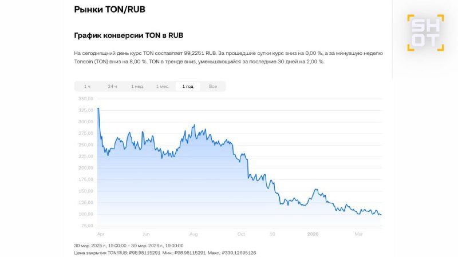This screenshot has height=257, width=458.
Task: Show the 1 нед. chart period
Action: coord(137,86)
